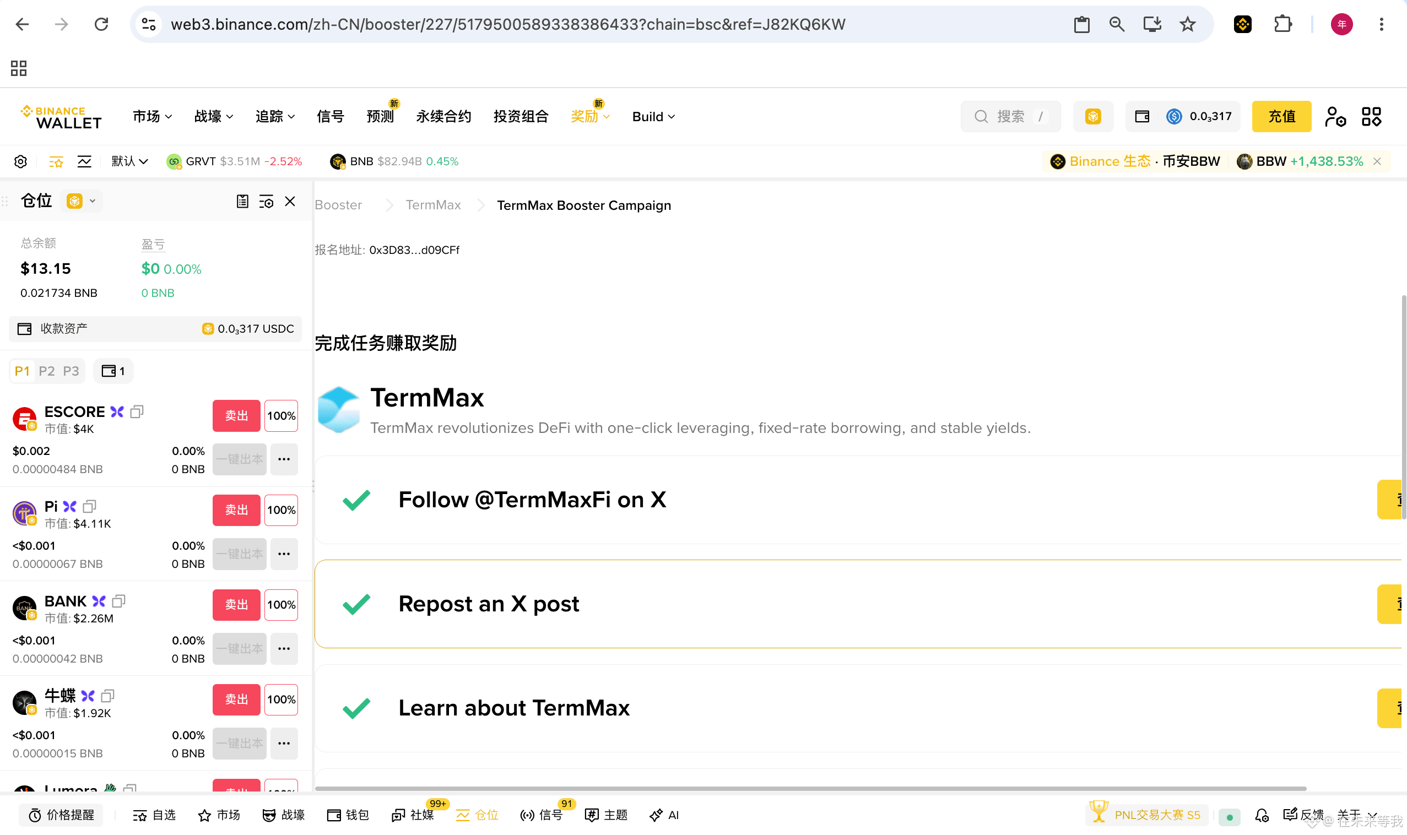Copy the BANK token address
The height and width of the screenshot is (835, 1407).
pos(119,601)
